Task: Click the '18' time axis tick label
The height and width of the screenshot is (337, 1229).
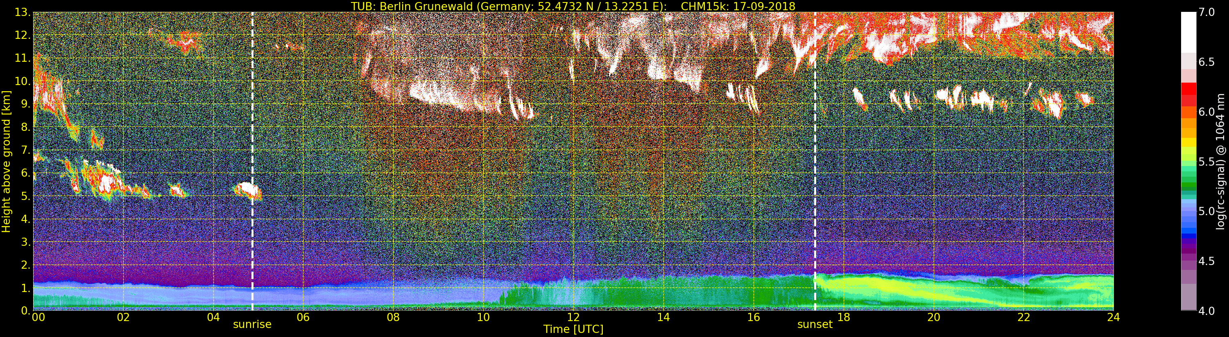Action: 844,317
